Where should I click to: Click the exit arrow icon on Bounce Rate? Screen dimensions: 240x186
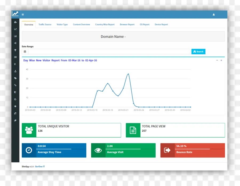tap(167, 150)
